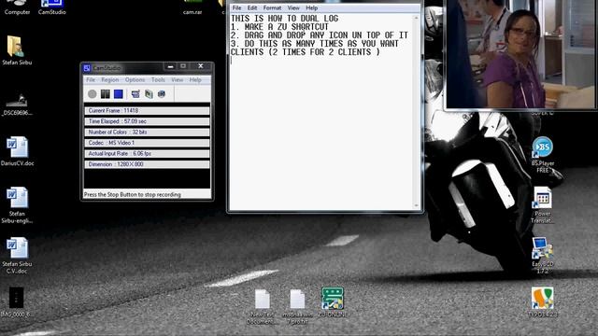Click the line "1. MAKE A ZU SHORTCUT"
Image resolution: width=598 pixels, height=336 pixels.
[x=279, y=27]
